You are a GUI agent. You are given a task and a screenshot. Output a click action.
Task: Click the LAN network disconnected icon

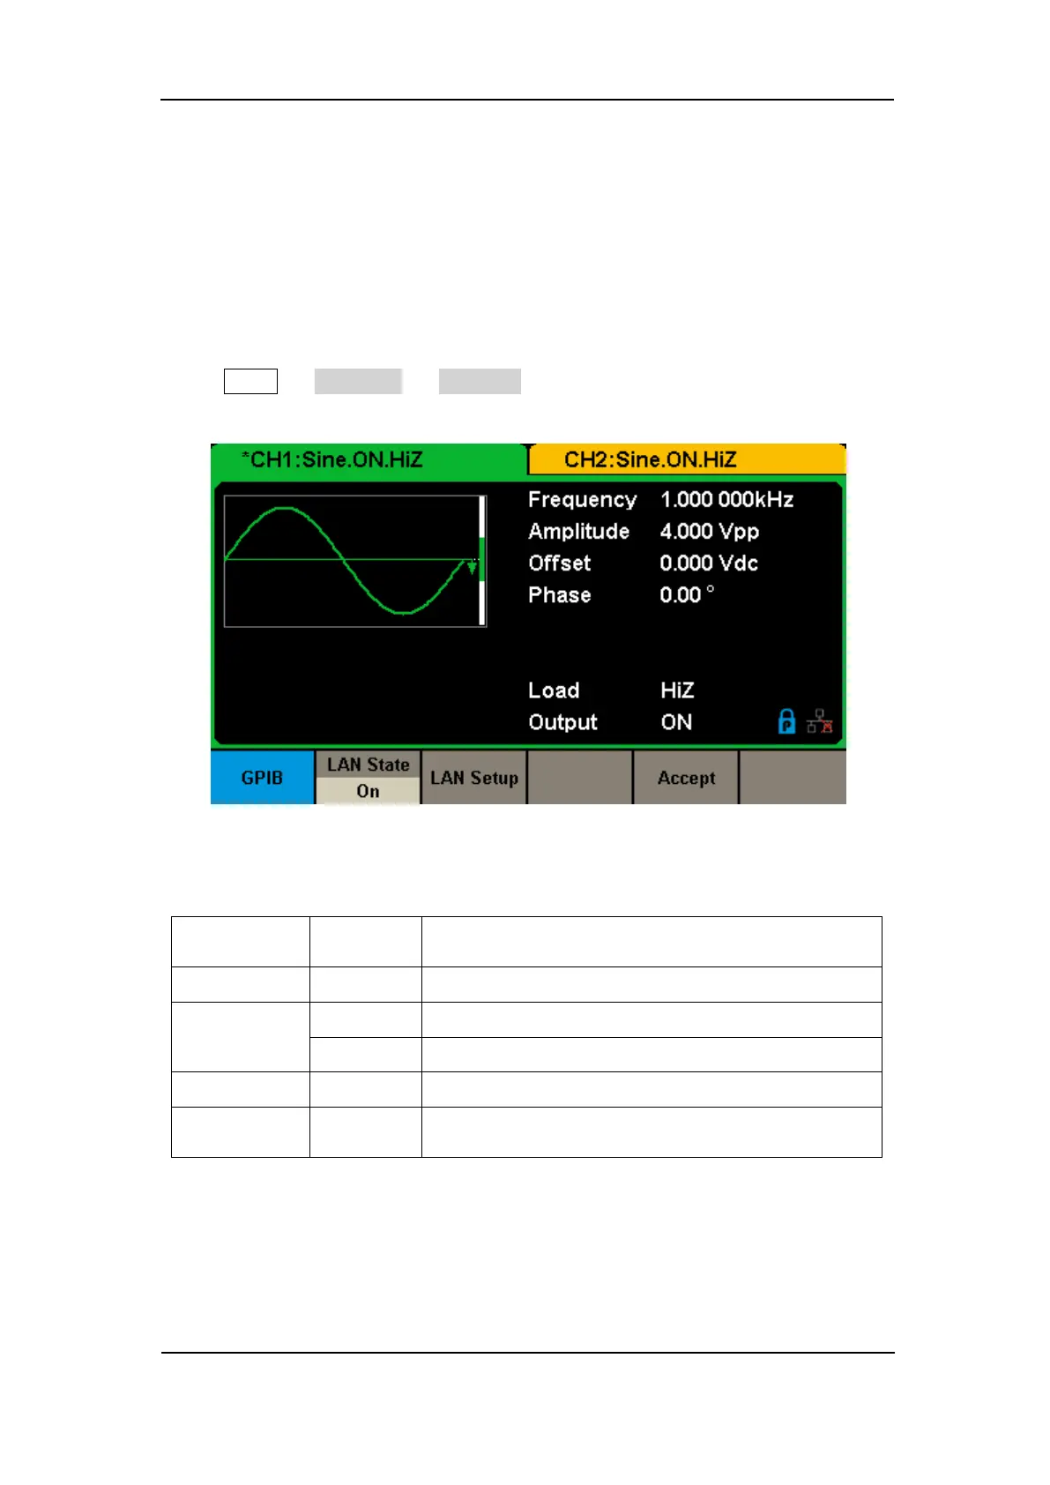(820, 721)
